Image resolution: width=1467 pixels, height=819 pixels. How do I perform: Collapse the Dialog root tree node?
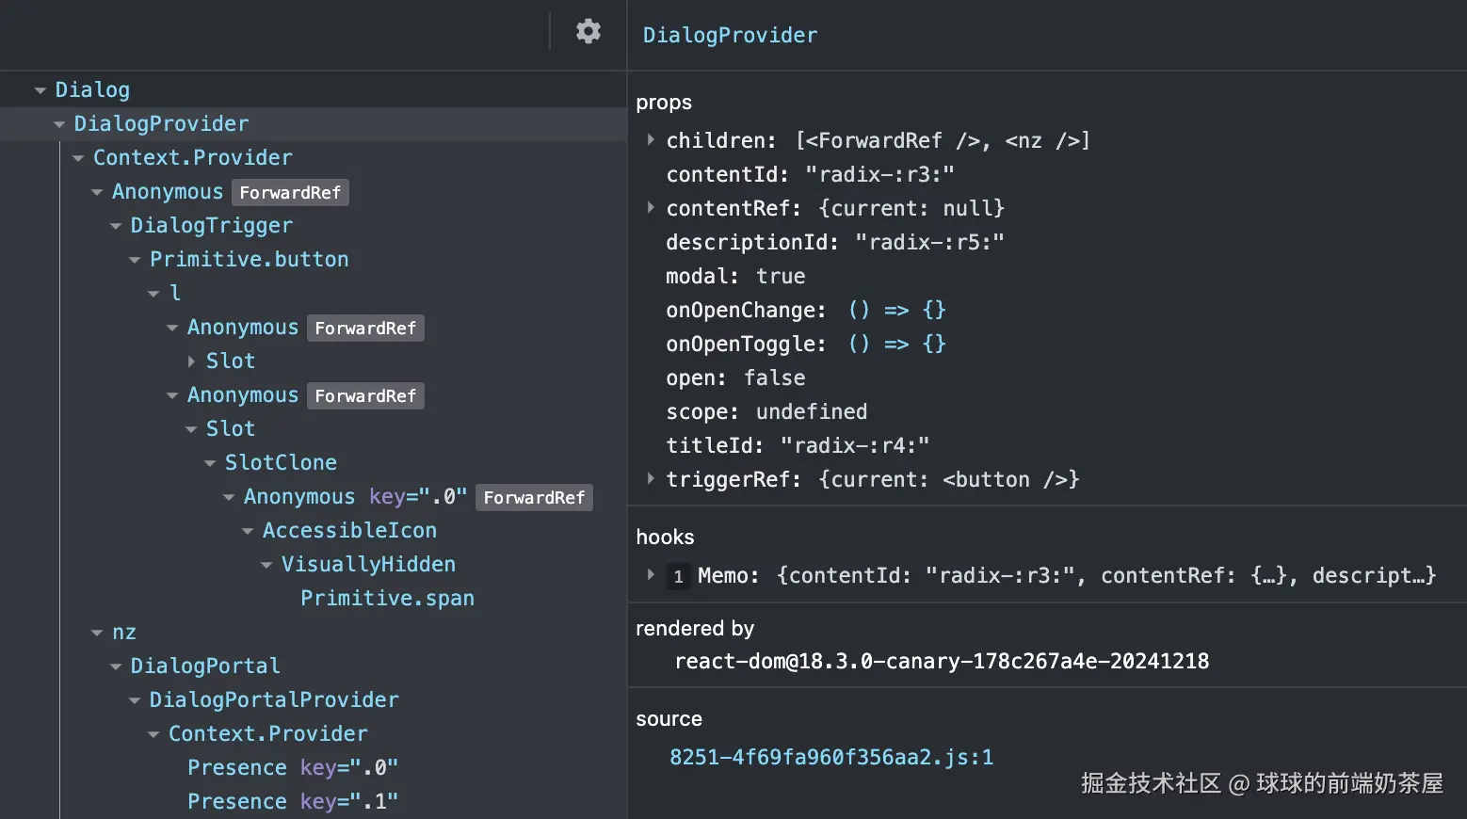tap(40, 90)
